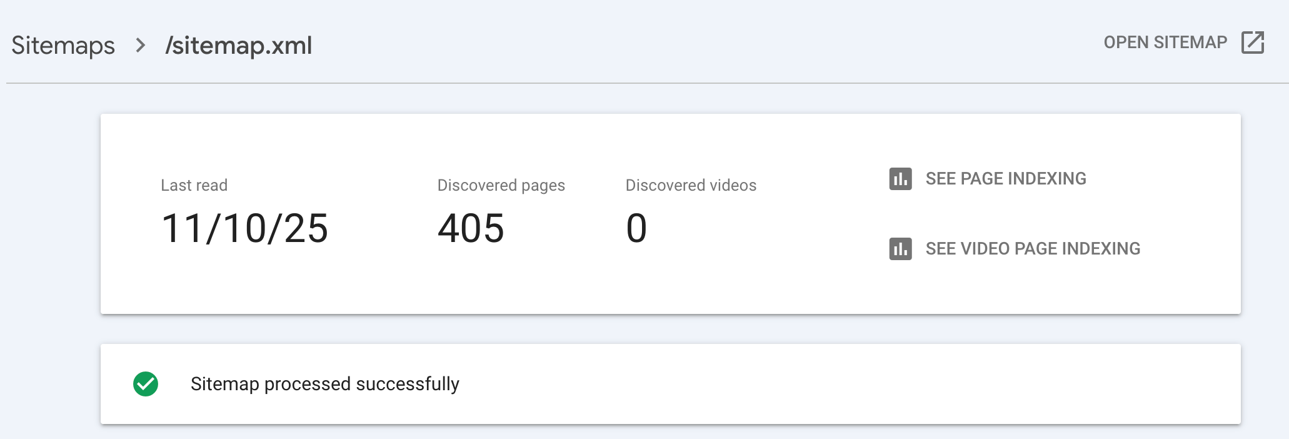Open the SEE VIDEO PAGE INDEXING report
The image size is (1289, 439).
click(1033, 249)
